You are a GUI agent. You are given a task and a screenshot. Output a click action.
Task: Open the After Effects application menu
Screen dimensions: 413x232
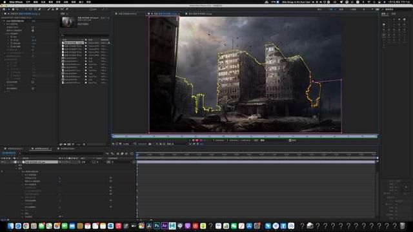point(15,2)
